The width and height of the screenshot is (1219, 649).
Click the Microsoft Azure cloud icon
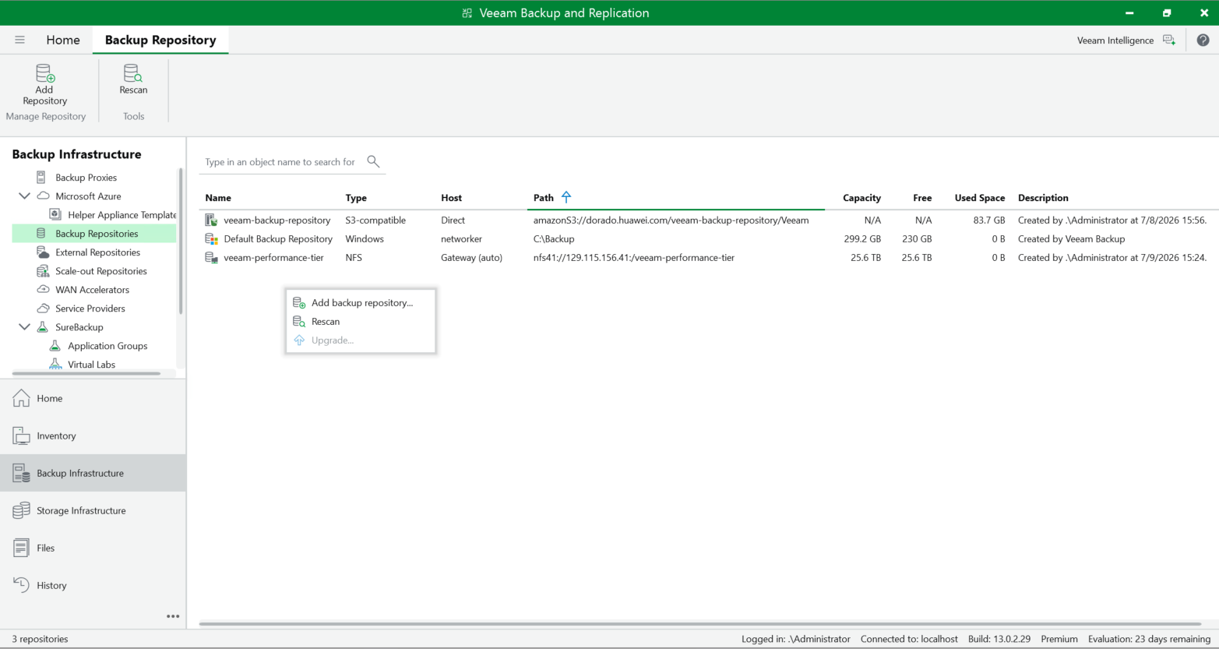point(44,196)
